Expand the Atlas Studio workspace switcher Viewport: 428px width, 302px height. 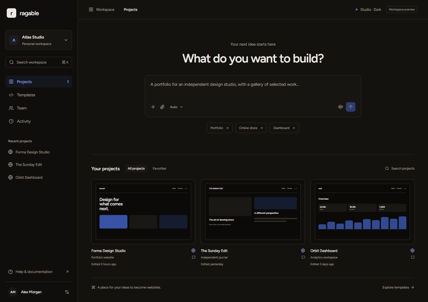coord(39,40)
